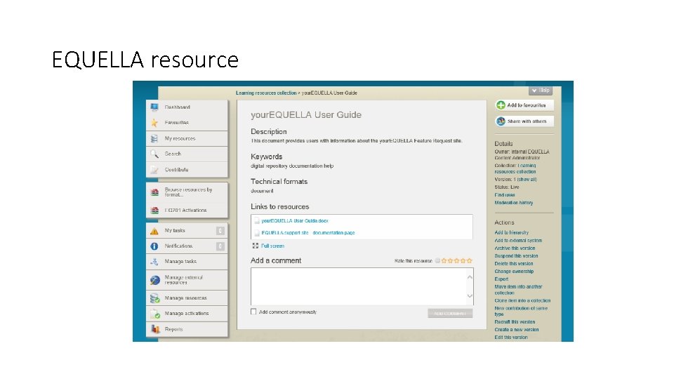Click Archive this version action
The height and width of the screenshot is (379, 674).
pos(515,248)
